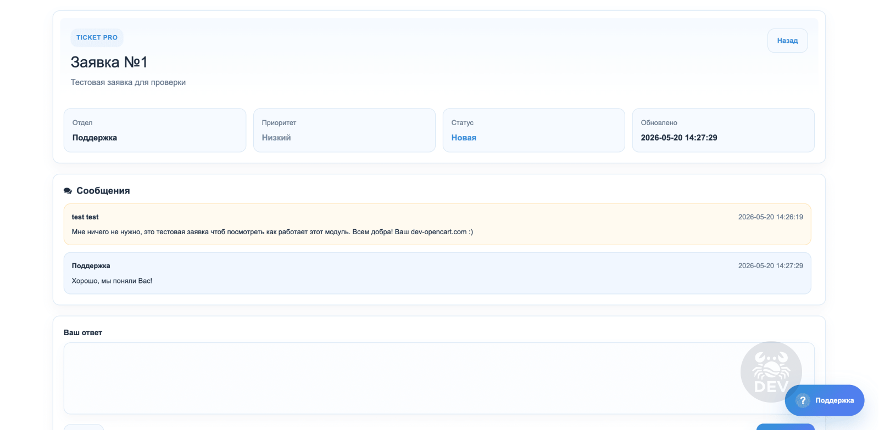Click the chat bubbles icon beside Сообщения
The height and width of the screenshot is (430, 879).
tap(68, 191)
